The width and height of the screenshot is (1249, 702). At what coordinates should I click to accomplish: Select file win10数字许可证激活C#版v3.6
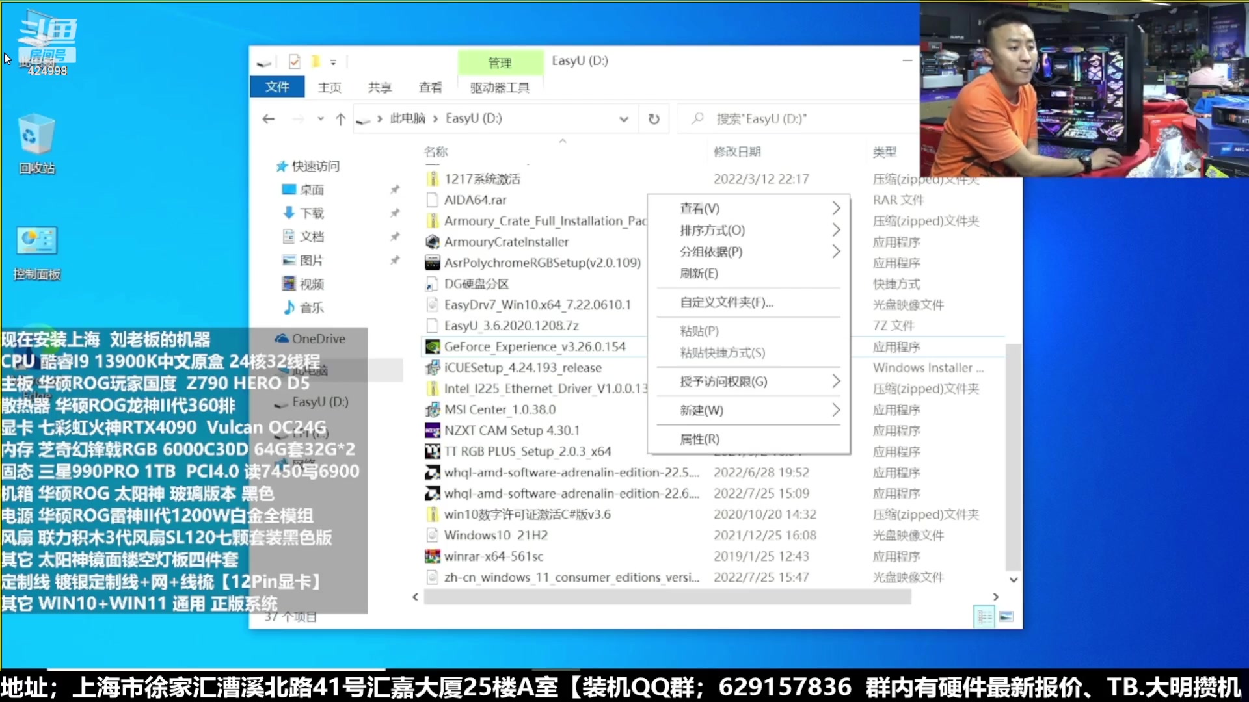tap(528, 514)
